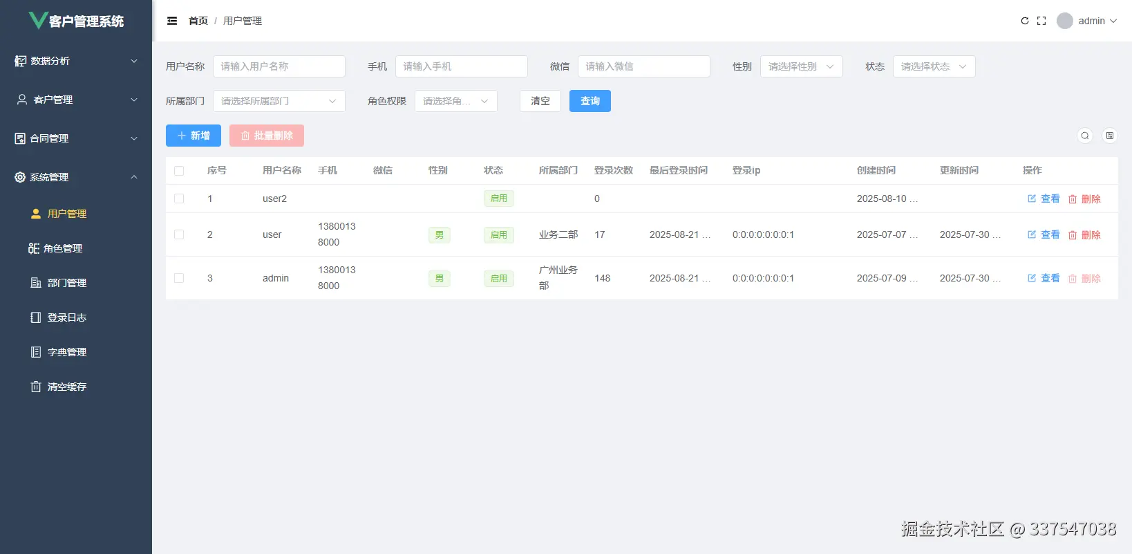Expand the 合同管理 menu chevron
The image size is (1132, 554).
coord(134,138)
